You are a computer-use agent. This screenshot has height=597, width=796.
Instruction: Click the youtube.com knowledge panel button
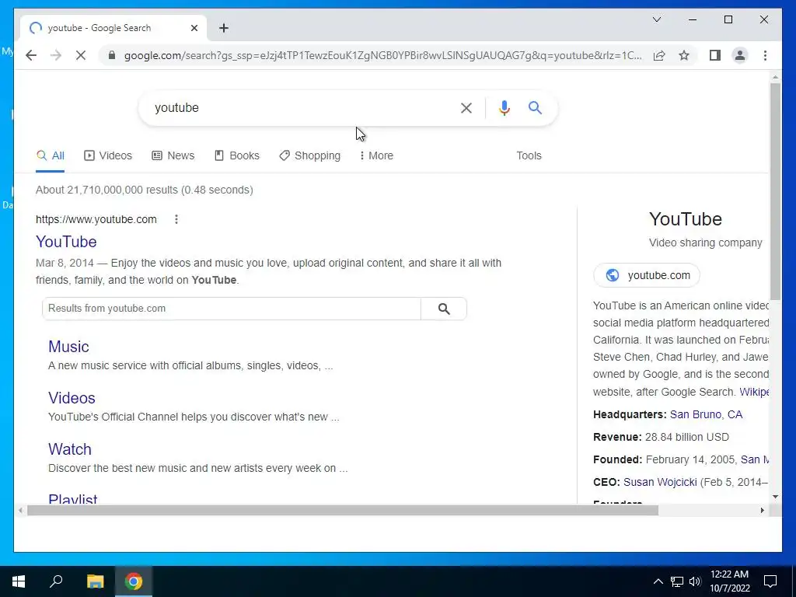click(647, 275)
